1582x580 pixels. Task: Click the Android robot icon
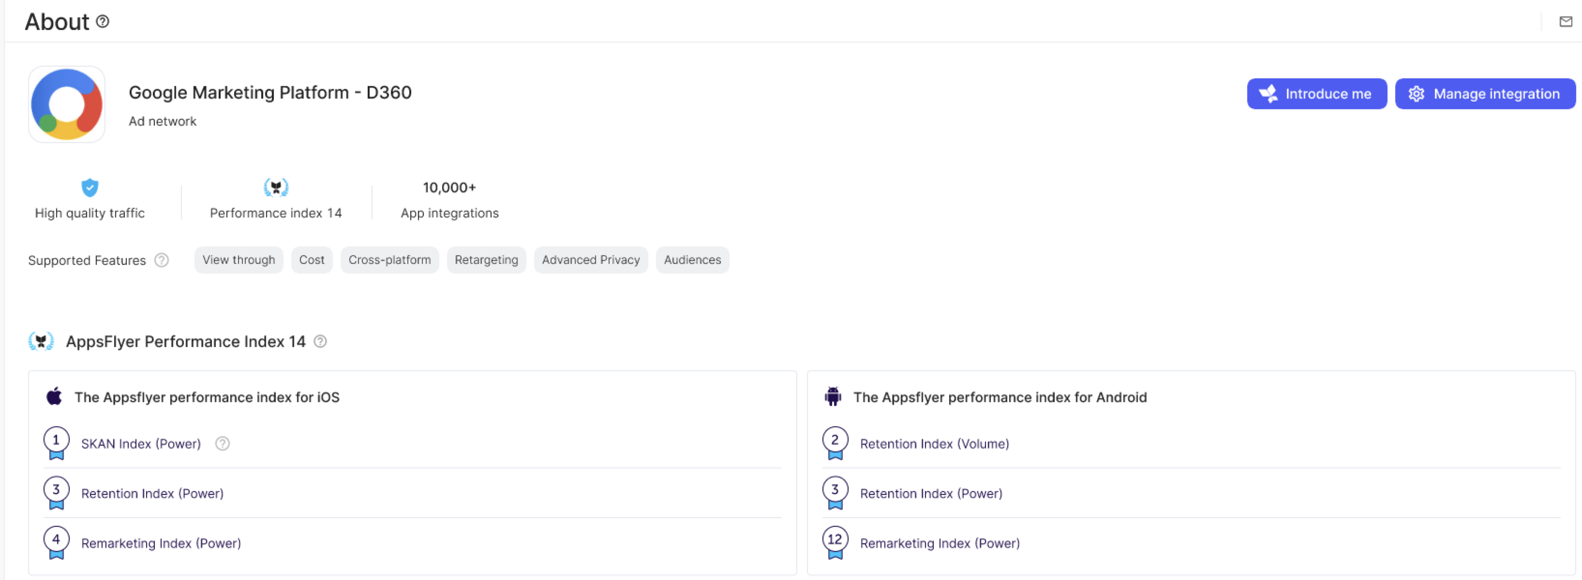pos(833,396)
